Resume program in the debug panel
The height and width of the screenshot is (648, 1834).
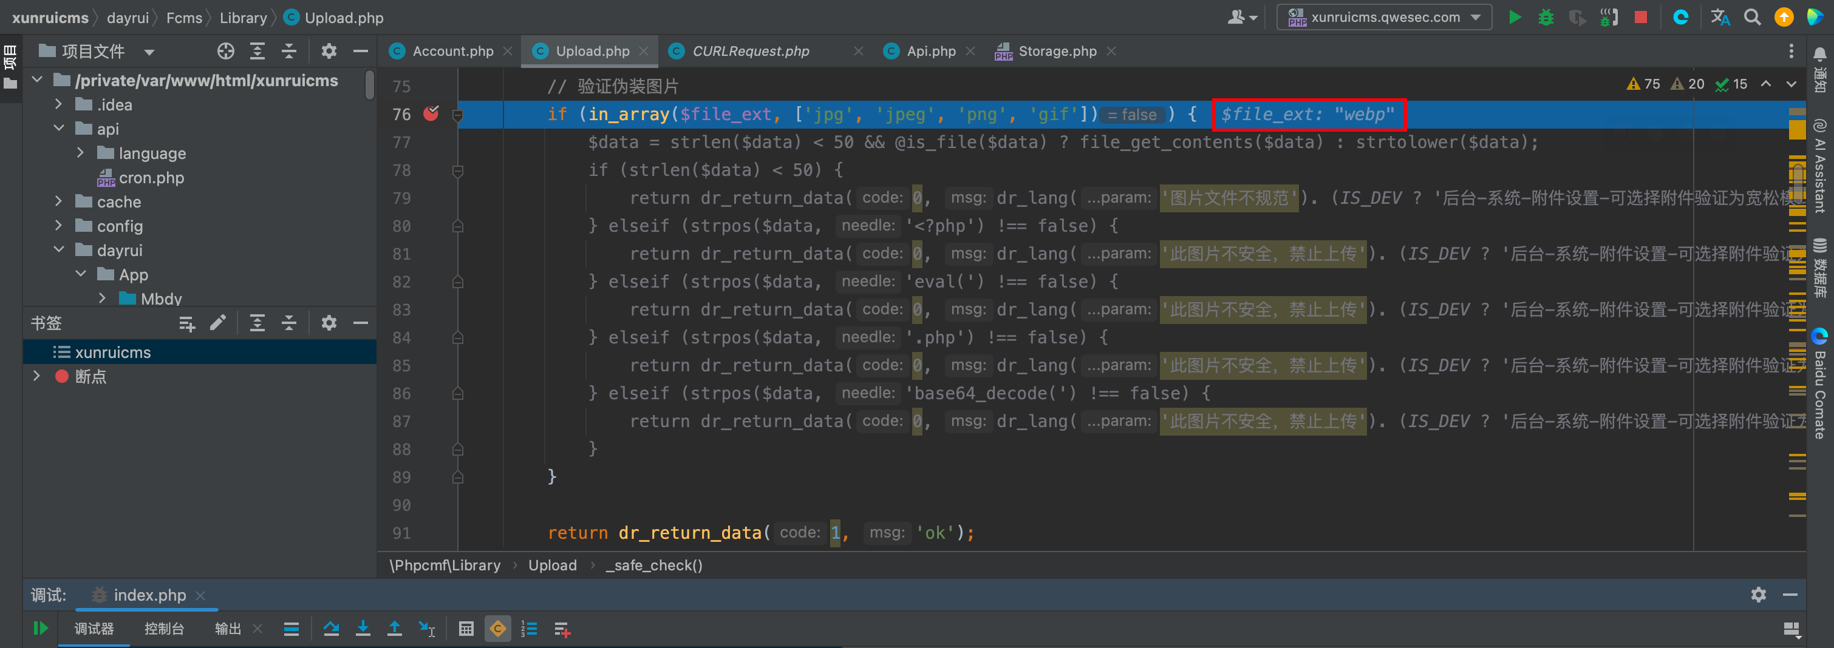coord(41,628)
